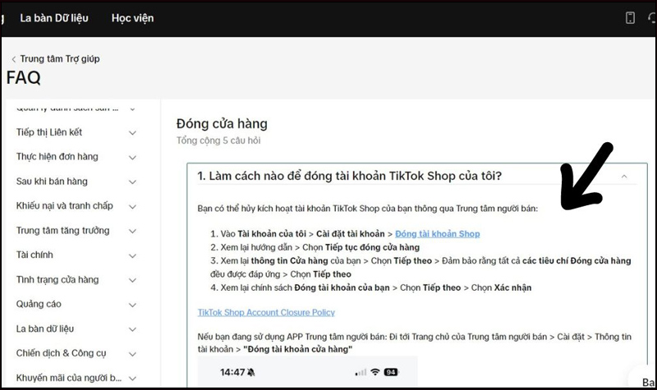
Task: Expand Tiếp thị Liên kết chevron
Action: pos(132,133)
